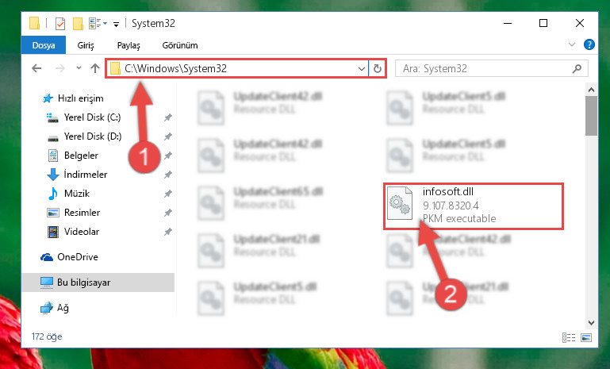Click the vertical scrollbar thumb

tap(591, 116)
